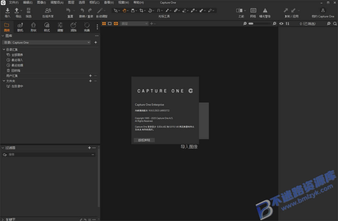Open the 文件(F) menu

coord(13,3)
